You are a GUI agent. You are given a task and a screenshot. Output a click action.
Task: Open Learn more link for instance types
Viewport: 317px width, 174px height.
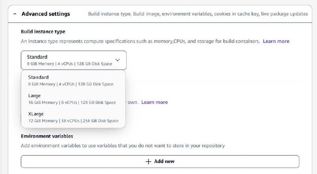276,41
